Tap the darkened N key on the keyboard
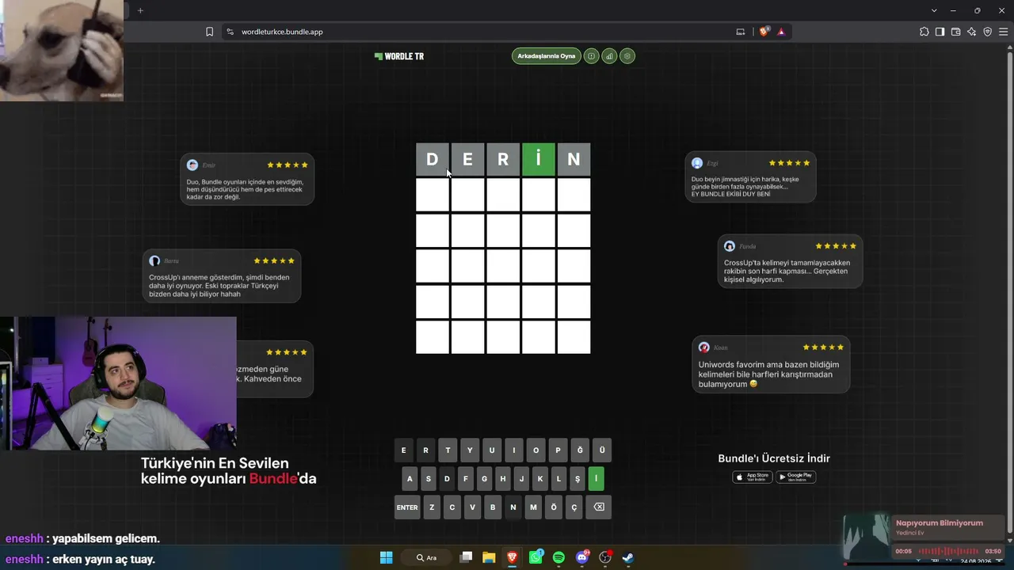 (x=513, y=507)
